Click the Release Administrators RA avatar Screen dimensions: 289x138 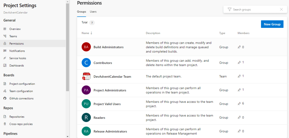[86, 131]
